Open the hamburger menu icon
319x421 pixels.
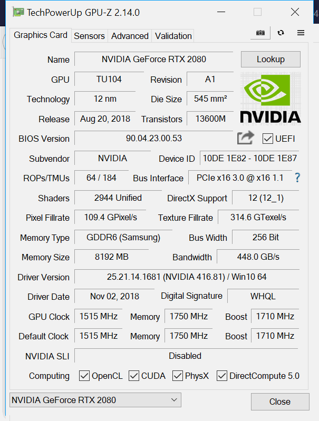pos(301,33)
